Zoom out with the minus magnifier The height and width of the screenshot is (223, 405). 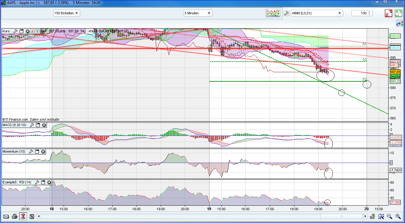[x=389, y=216]
